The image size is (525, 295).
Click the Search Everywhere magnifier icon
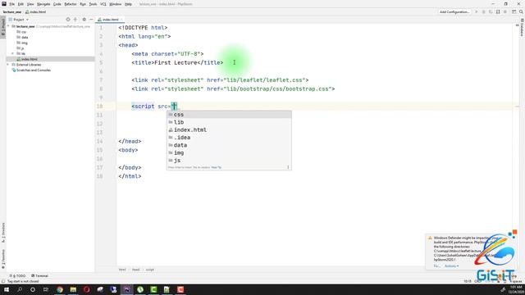pyautogui.click(x=521, y=12)
